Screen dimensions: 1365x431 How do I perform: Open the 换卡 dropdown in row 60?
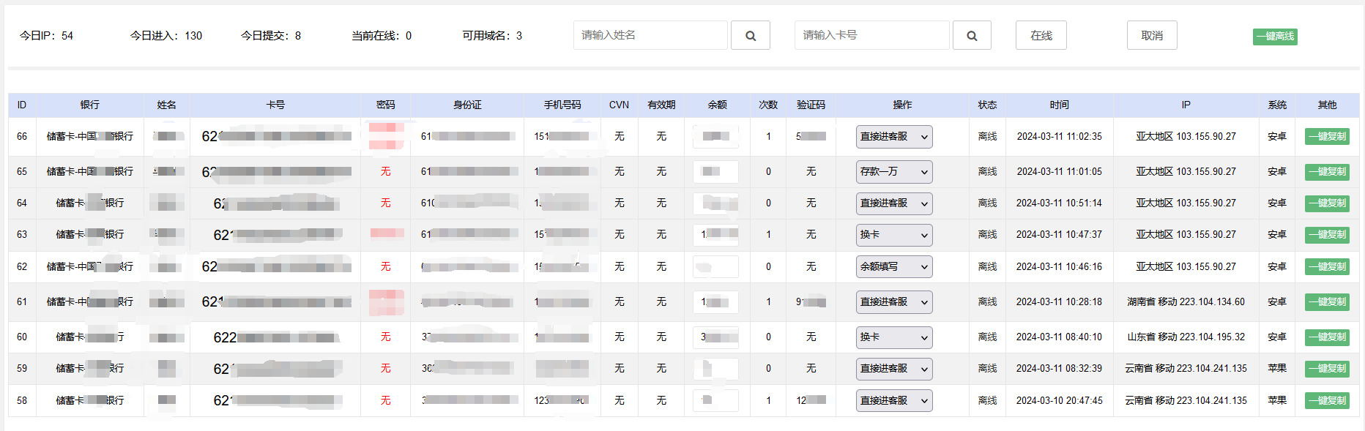click(x=894, y=337)
